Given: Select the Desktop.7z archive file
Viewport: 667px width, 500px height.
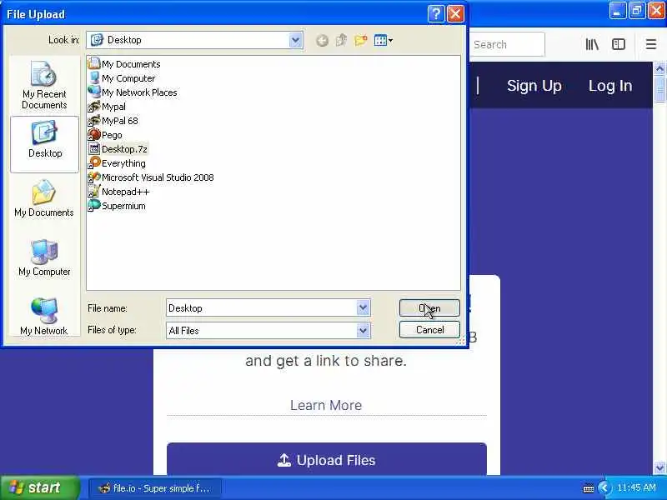Looking at the screenshot, I should 118,149.
